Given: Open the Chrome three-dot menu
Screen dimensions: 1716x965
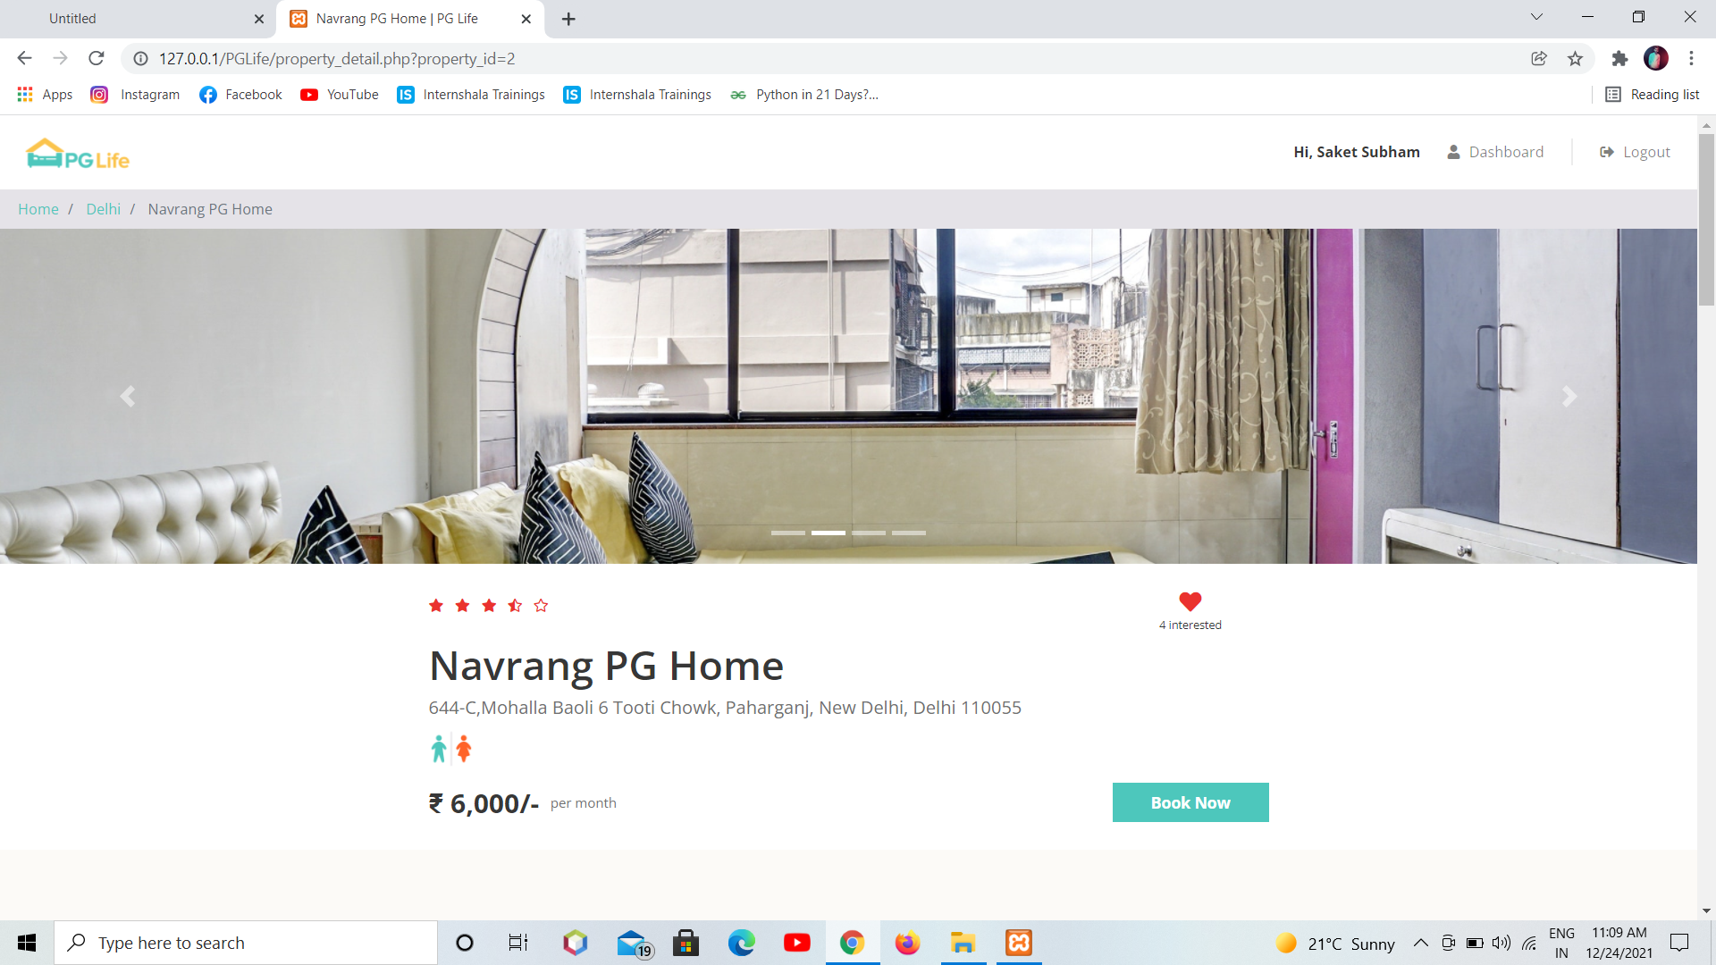Looking at the screenshot, I should [1691, 58].
